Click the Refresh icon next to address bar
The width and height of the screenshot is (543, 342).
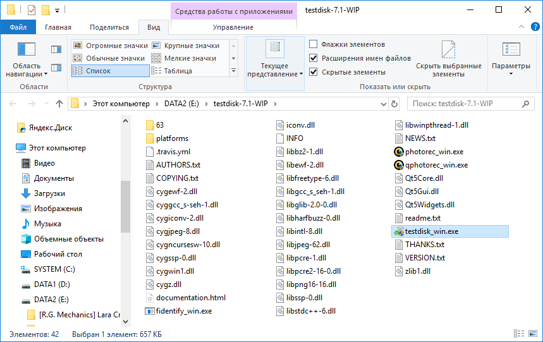point(394,104)
